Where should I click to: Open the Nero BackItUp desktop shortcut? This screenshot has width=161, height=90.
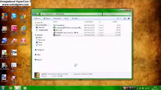[5, 66]
